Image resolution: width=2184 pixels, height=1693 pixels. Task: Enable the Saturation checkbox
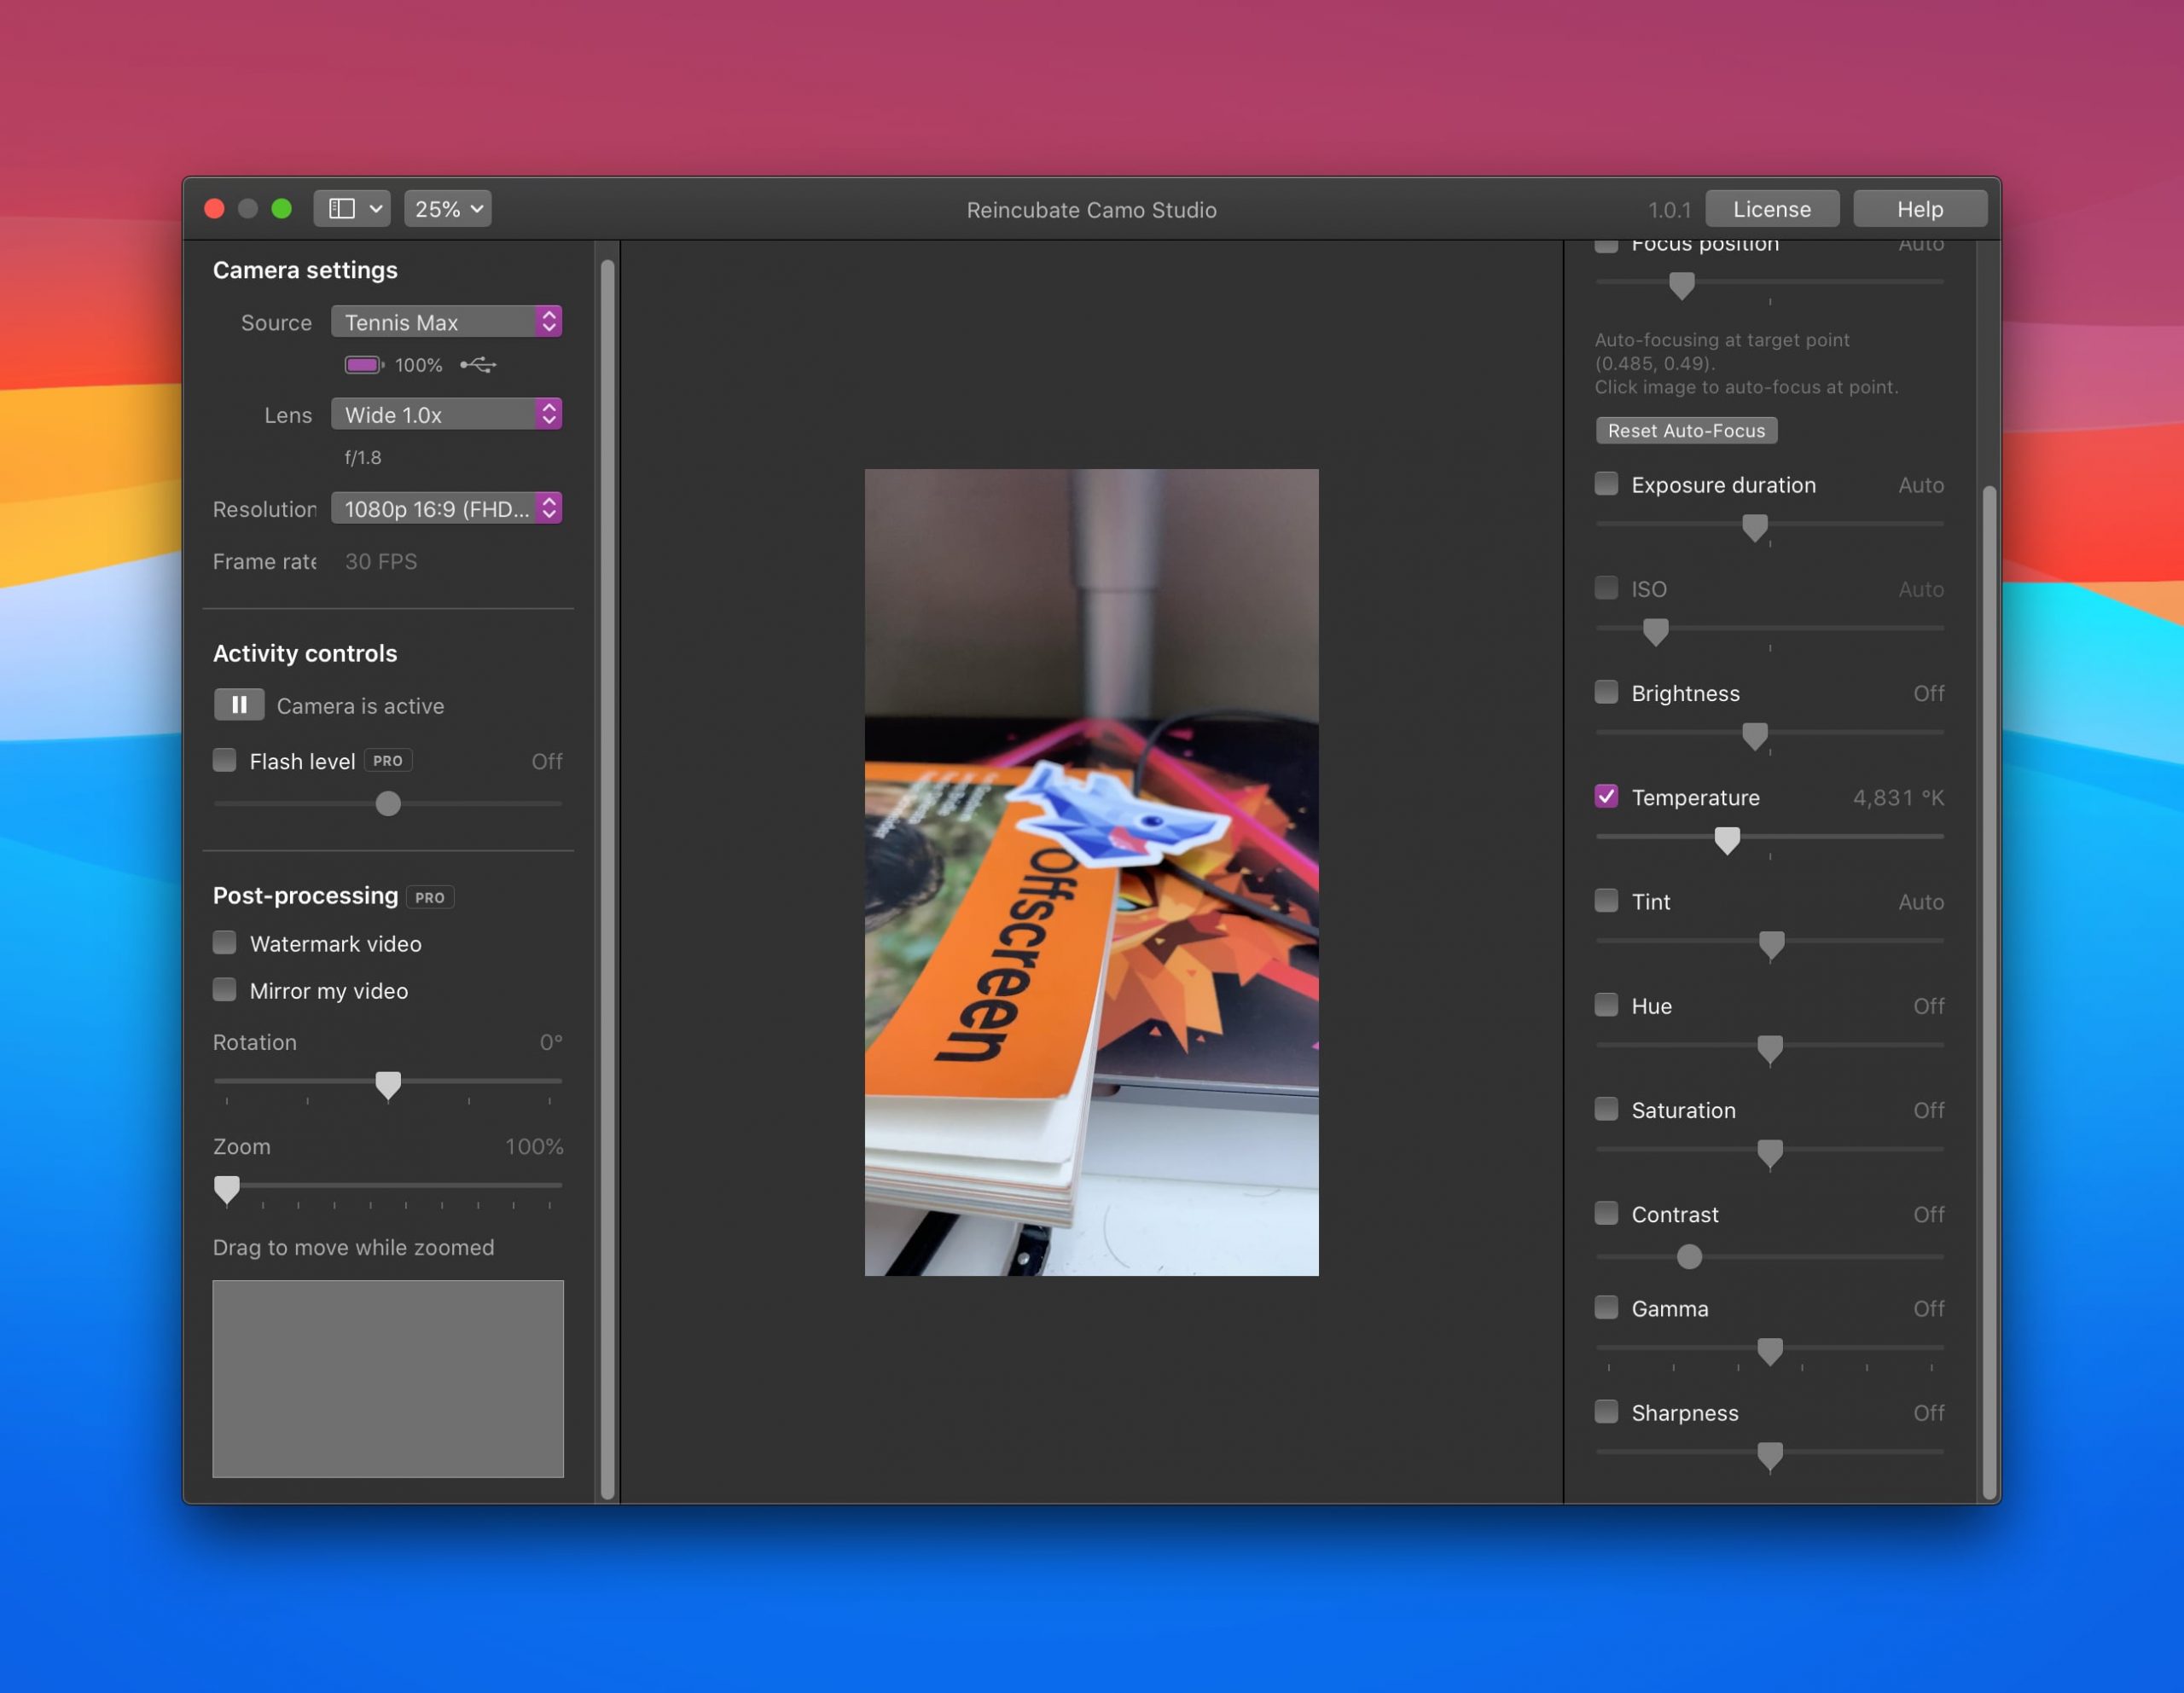click(1606, 1109)
